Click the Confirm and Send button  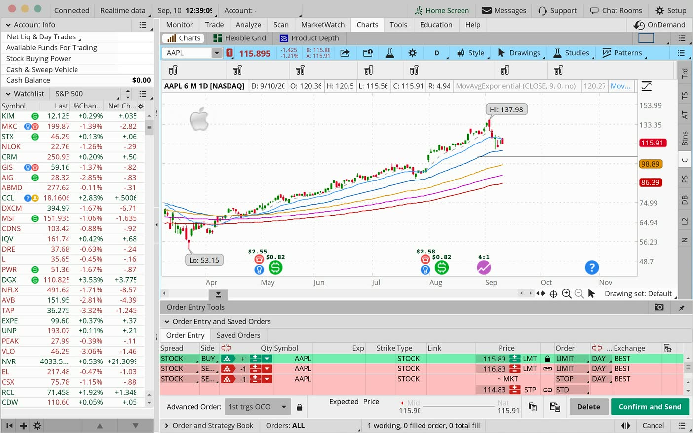click(650, 407)
